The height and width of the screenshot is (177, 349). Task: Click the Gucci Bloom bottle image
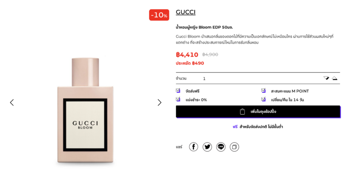(x=85, y=110)
